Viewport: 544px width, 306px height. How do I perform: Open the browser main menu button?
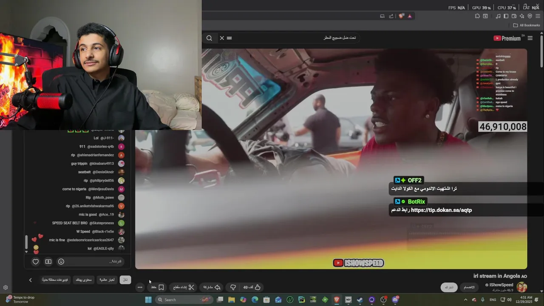(x=538, y=16)
